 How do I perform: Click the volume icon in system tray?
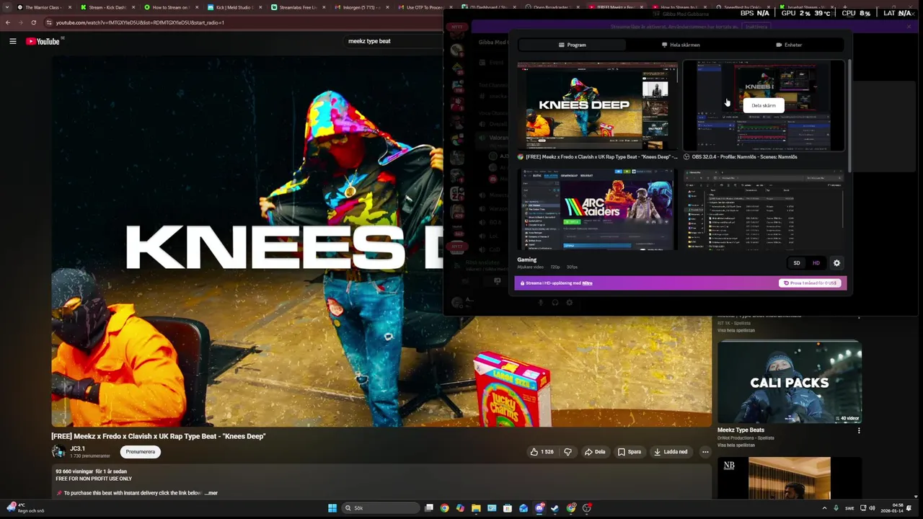(x=873, y=508)
